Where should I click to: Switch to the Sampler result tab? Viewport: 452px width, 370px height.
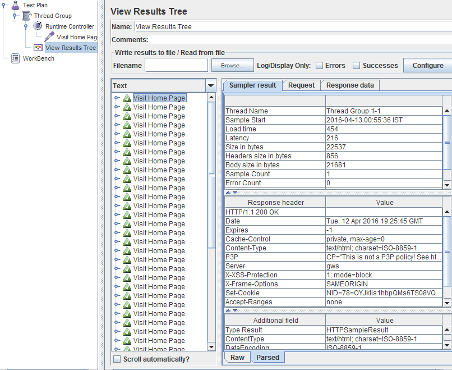252,85
